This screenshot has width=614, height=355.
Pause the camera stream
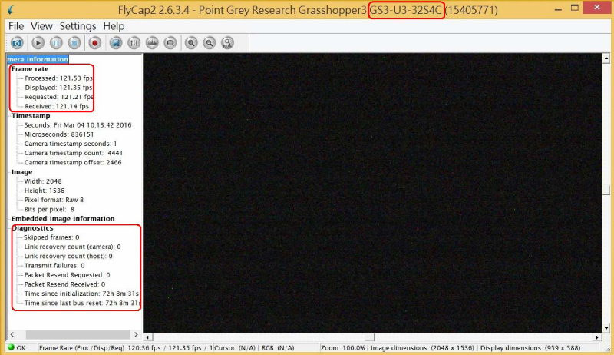[x=56, y=43]
